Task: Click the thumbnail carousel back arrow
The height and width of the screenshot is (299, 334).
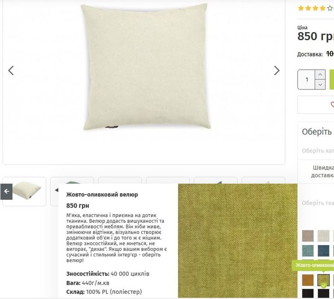Action: click(x=6, y=191)
